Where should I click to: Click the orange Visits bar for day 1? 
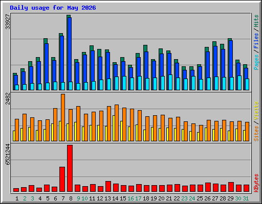[x=17, y=130]
